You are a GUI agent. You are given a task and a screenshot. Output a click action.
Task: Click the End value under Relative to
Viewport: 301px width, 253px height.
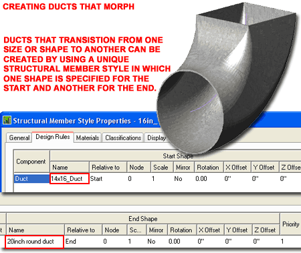tap(71, 242)
